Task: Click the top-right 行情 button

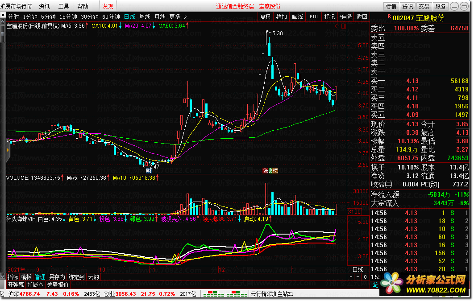Action: pos(391,6)
